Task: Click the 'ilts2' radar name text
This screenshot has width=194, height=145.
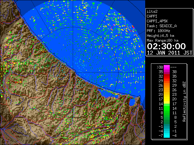Action: click(152, 11)
